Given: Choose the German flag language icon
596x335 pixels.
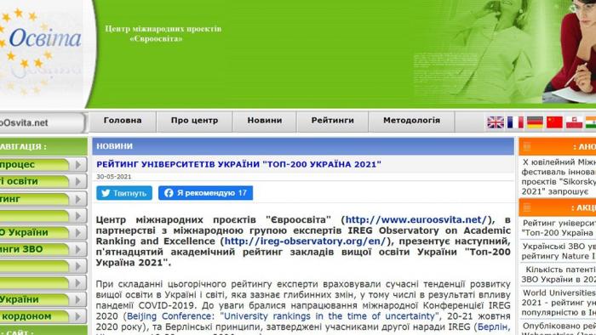Looking at the screenshot, I should [x=535, y=122].
